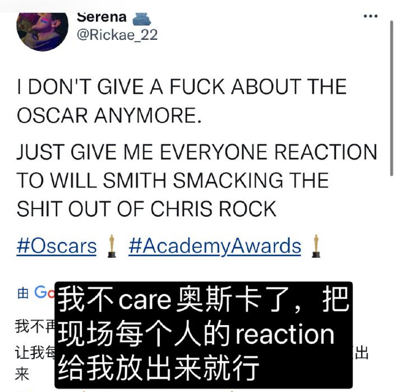Image resolution: width=396 pixels, height=392 pixels.
Task: Open the #AcademyAwards hashtag
Action: [215, 246]
